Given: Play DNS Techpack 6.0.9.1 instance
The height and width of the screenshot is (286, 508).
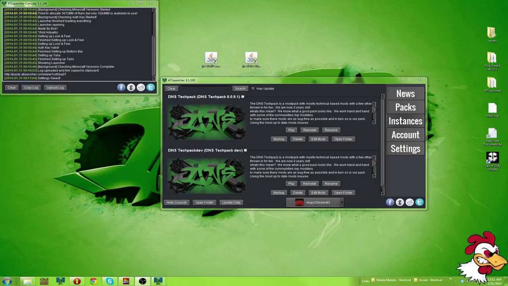Looking at the screenshot, I should click(x=291, y=130).
